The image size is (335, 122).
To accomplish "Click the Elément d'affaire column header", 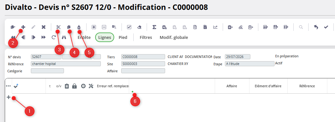I will pos(268,86).
